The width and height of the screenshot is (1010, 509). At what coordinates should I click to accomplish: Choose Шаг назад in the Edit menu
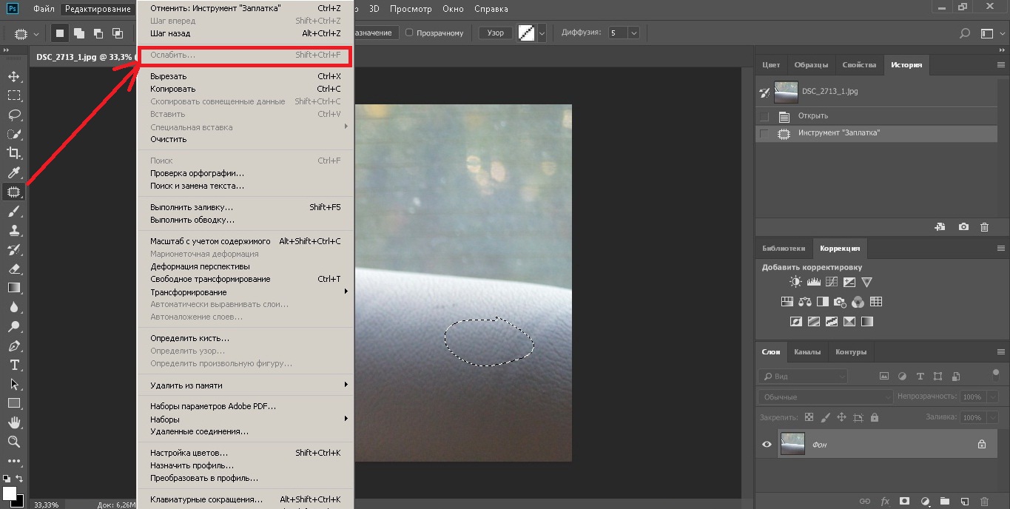coord(246,33)
